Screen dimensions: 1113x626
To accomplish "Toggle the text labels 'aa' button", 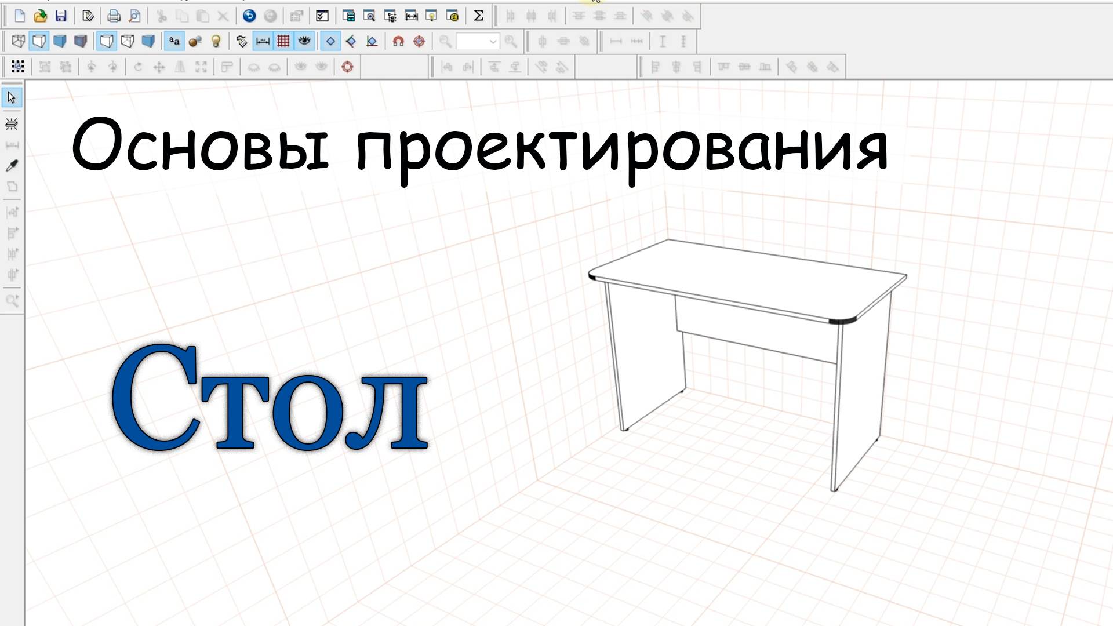I will pyautogui.click(x=174, y=41).
